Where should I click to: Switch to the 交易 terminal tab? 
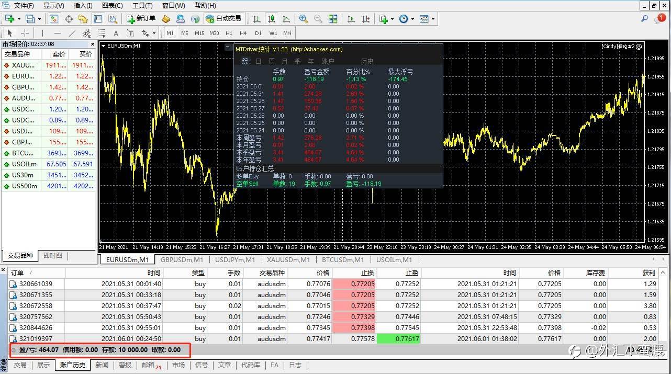(x=20, y=365)
